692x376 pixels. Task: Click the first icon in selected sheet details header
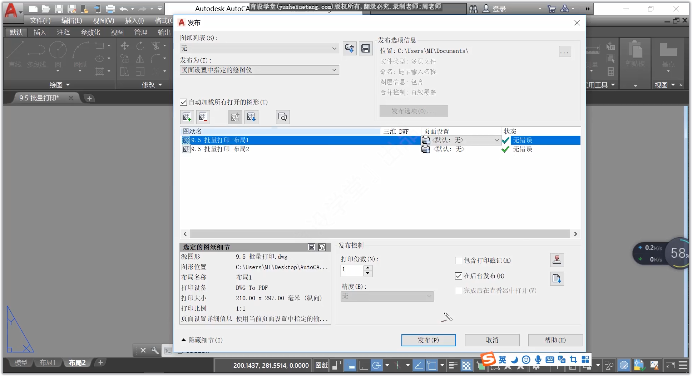point(312,247)
